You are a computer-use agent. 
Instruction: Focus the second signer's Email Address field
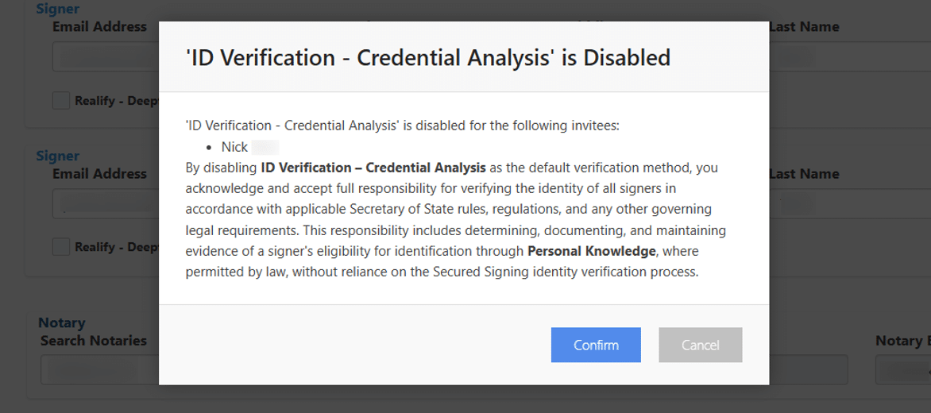pyautogui.click(x=105, y=203)
